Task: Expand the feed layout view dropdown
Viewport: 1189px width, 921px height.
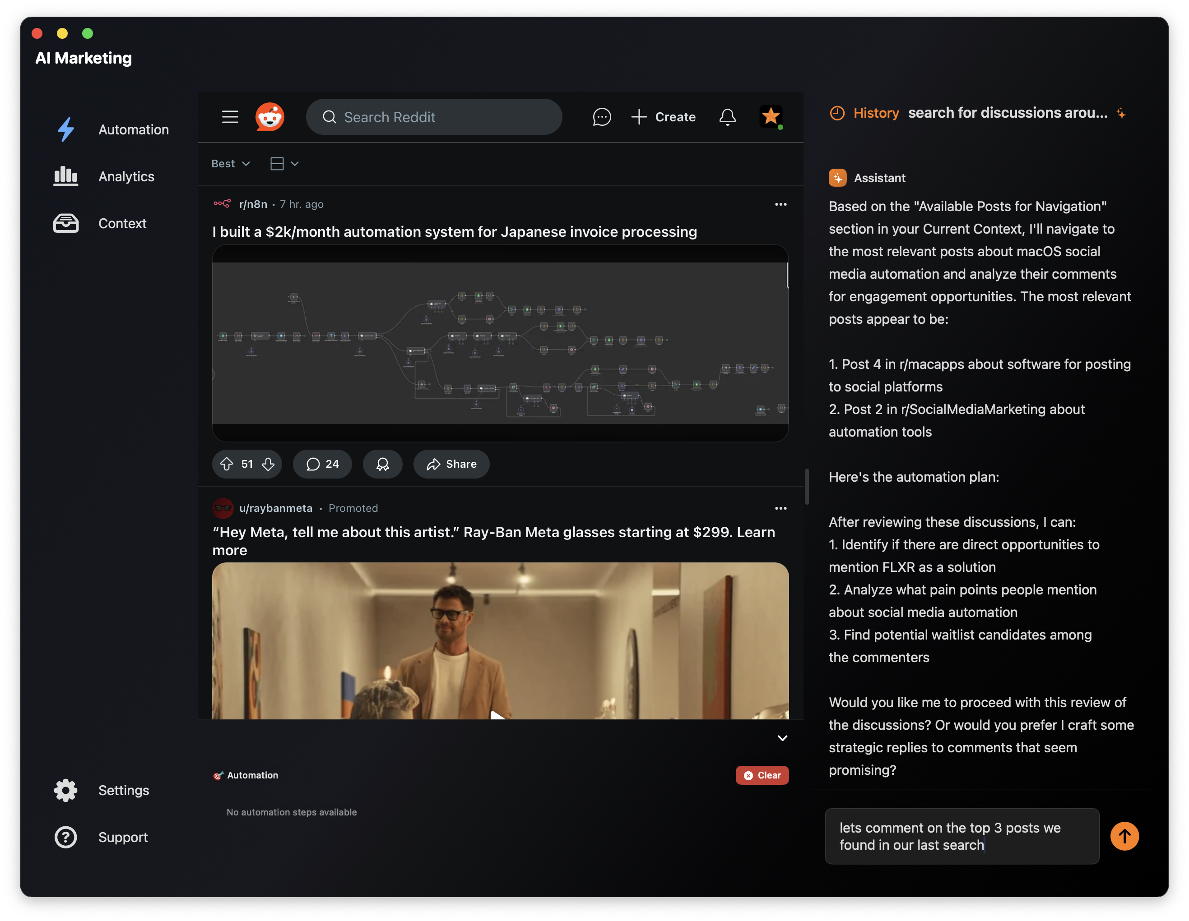Action: coord(285,164)
